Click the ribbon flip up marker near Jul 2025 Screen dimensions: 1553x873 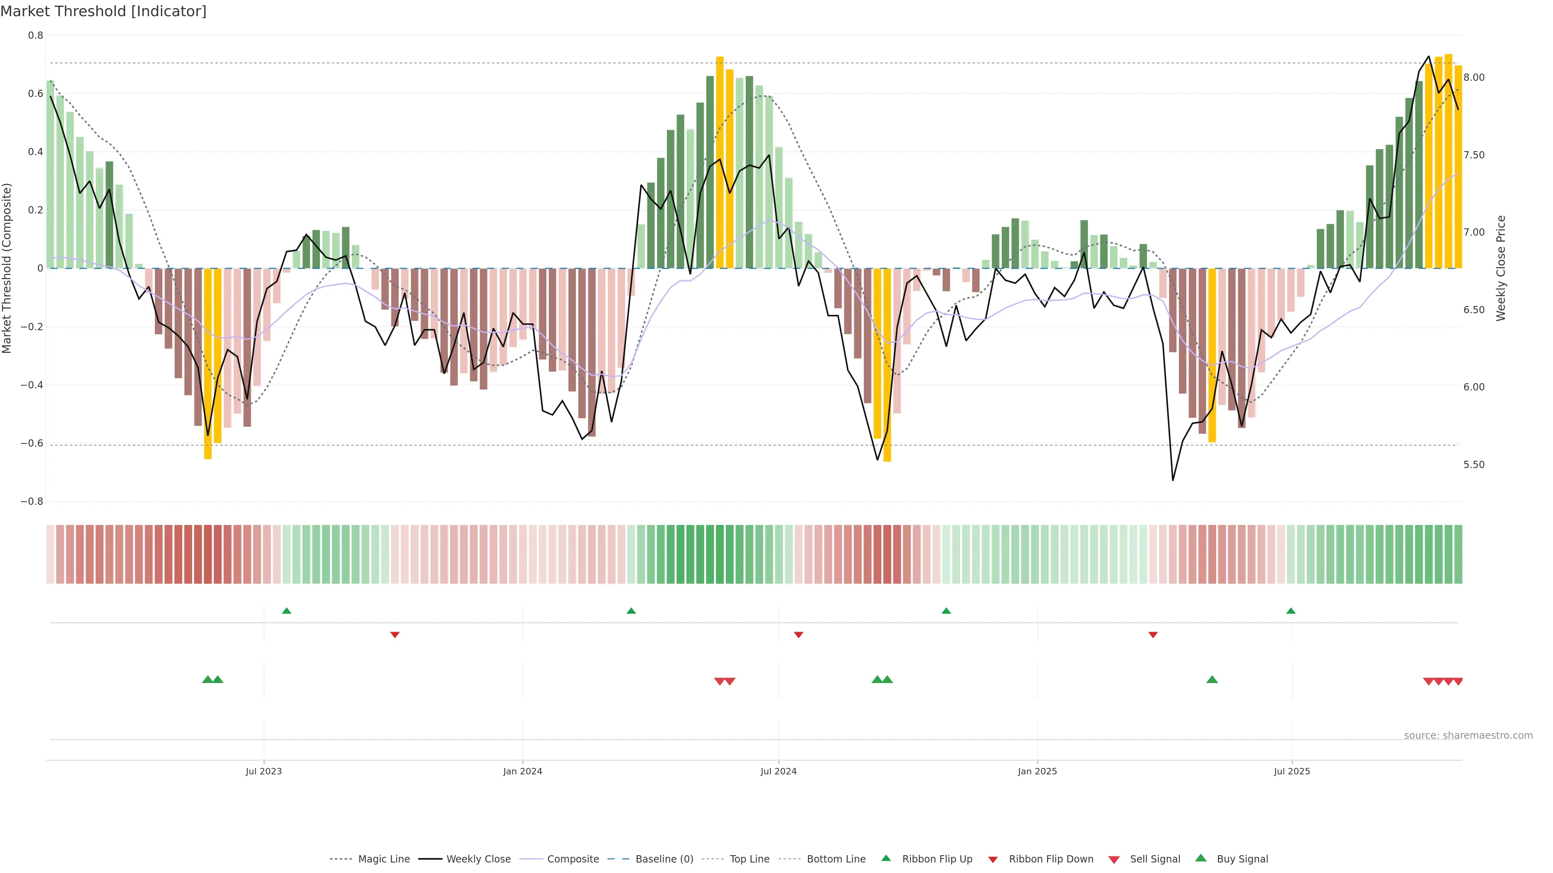(x=1291, y=611)
